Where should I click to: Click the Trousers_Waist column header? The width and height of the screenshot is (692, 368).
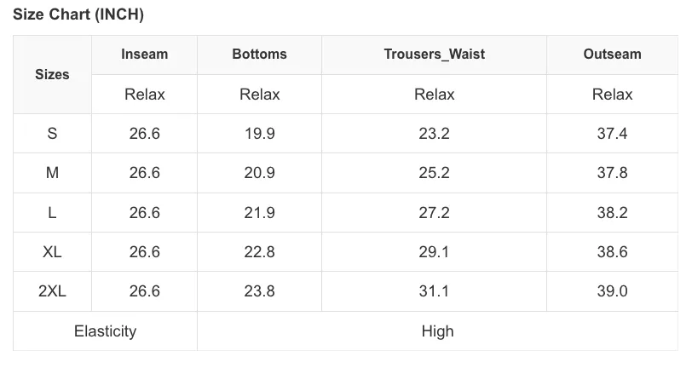point(435,55)
